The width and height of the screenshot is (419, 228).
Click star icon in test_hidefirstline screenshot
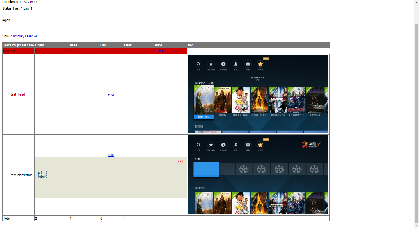tap(211, 145)
